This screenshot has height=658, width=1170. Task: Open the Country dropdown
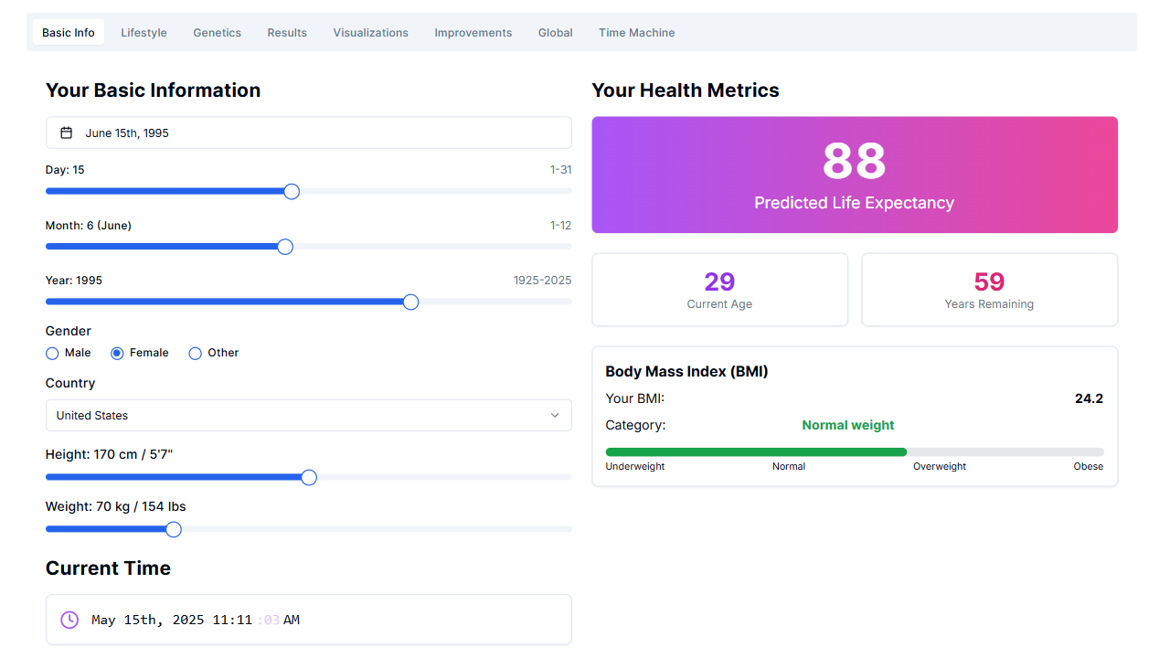click(x=308, y=415)
